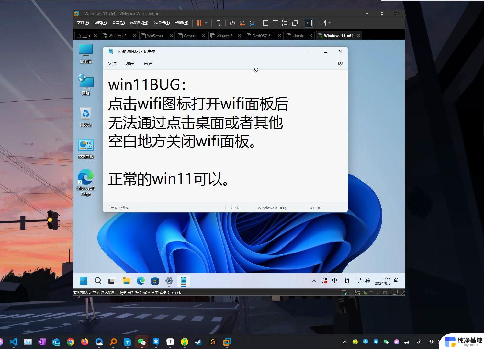Close the Windows 11 x64 tab
Screen dimensions: 484x349
point(358,36)
